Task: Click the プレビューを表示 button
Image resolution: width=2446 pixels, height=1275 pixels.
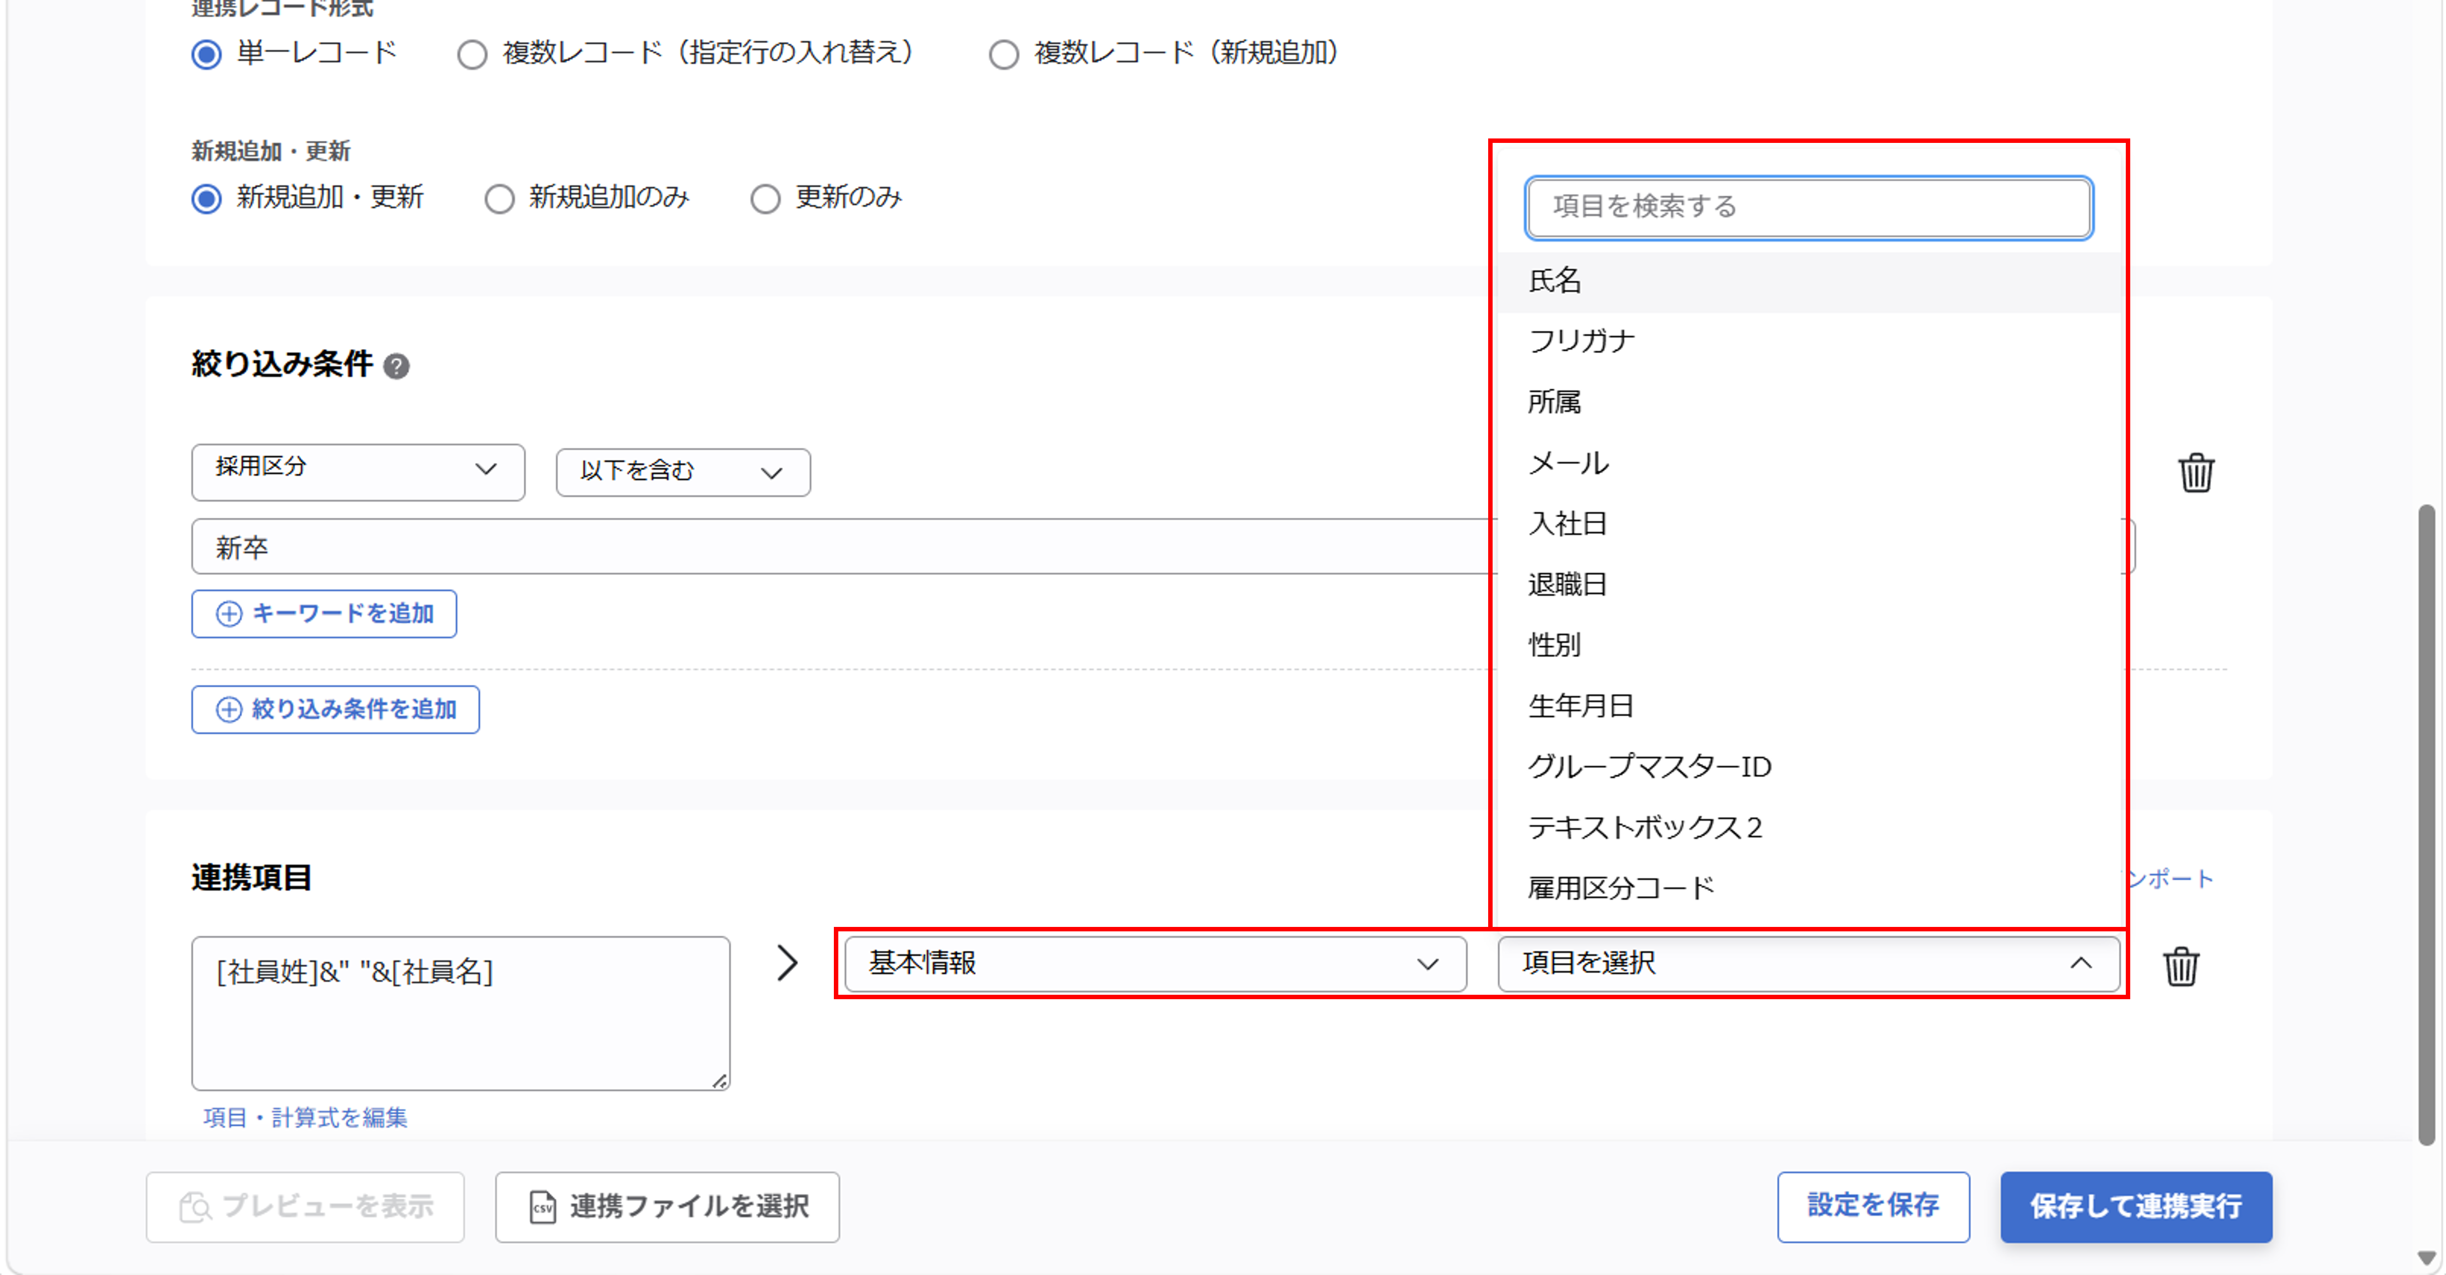Action: (305, 1207)
